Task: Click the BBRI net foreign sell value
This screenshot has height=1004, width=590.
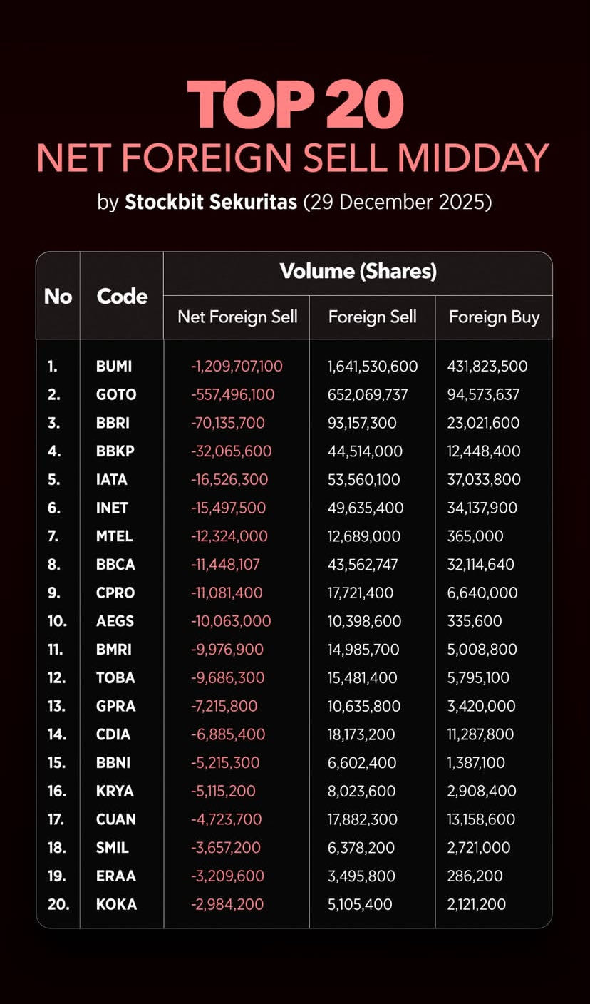Action: tap(228, 423)
